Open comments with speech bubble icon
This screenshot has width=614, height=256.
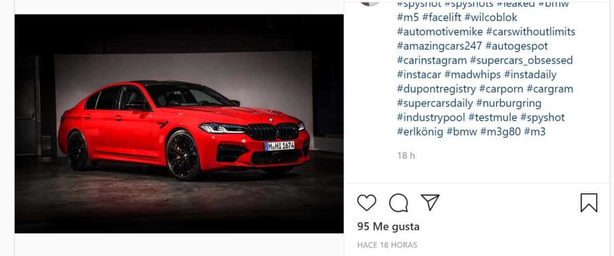(x=399, y=203)
